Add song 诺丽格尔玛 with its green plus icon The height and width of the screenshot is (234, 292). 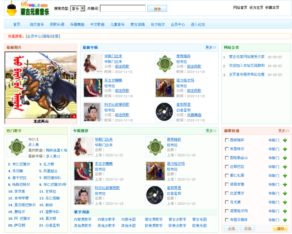pos(285,211)
